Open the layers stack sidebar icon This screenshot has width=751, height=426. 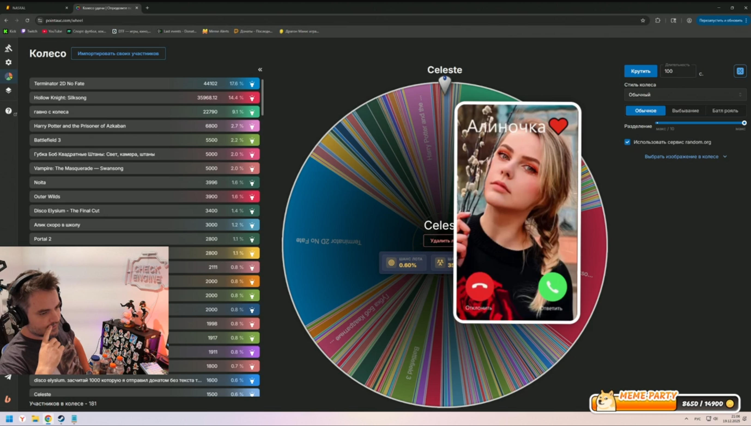coord(8,90)
